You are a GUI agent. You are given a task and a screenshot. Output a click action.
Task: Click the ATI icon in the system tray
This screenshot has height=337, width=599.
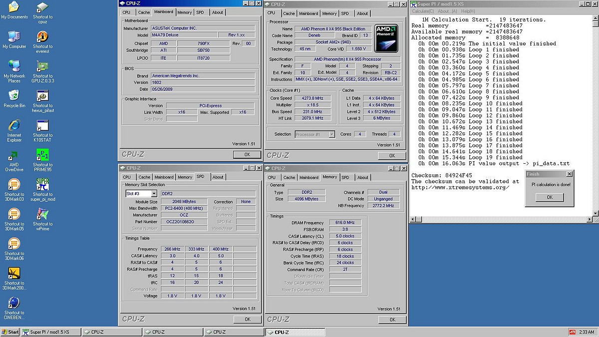(572, 332)
